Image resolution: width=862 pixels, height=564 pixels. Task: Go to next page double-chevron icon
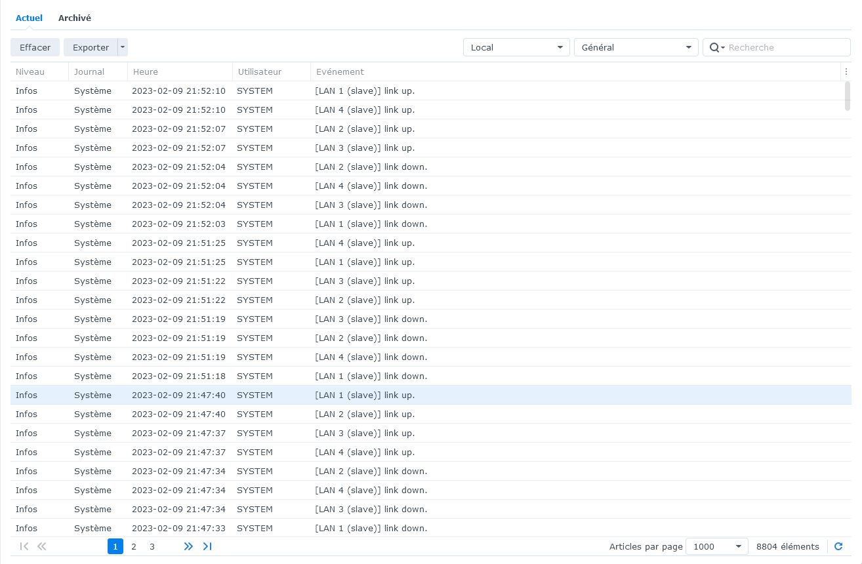tap(188, 546)
